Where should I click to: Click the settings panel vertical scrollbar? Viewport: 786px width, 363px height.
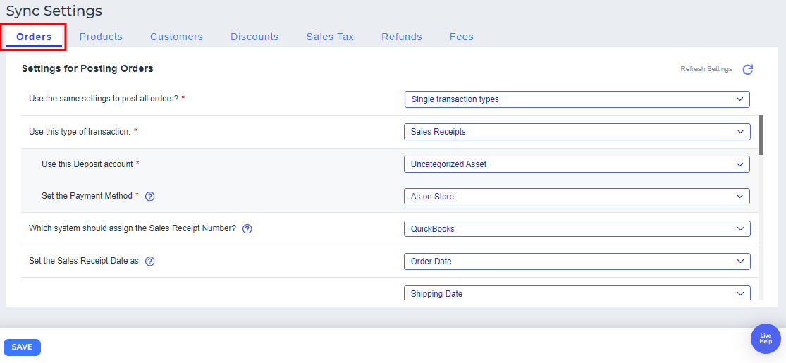[761, 134]
